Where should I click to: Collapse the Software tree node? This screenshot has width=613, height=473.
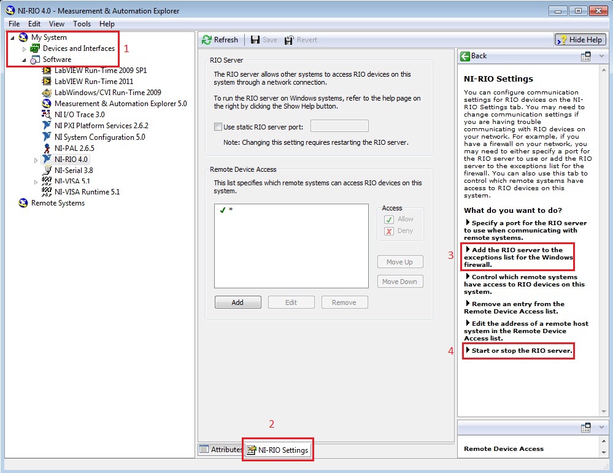(x=25, y=60)
